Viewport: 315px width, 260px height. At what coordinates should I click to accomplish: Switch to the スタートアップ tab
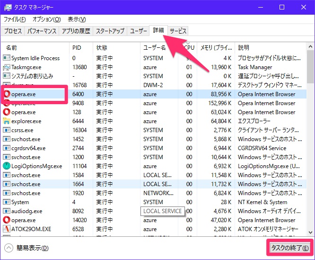110,31
